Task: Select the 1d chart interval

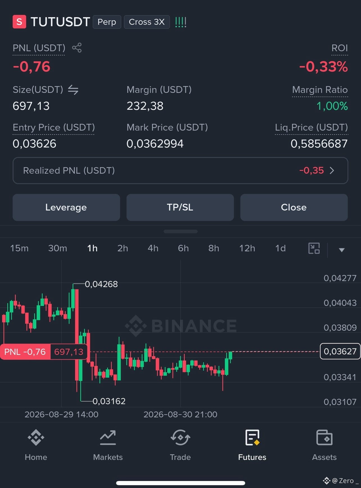Action: point(280,248)
